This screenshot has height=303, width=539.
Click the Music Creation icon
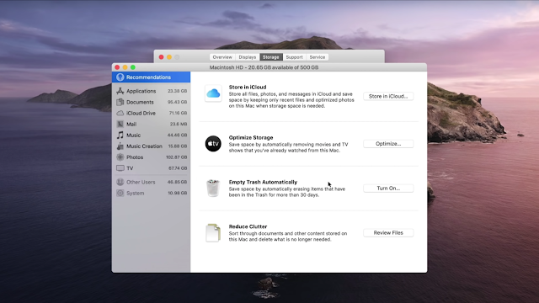tap(120, 146)
